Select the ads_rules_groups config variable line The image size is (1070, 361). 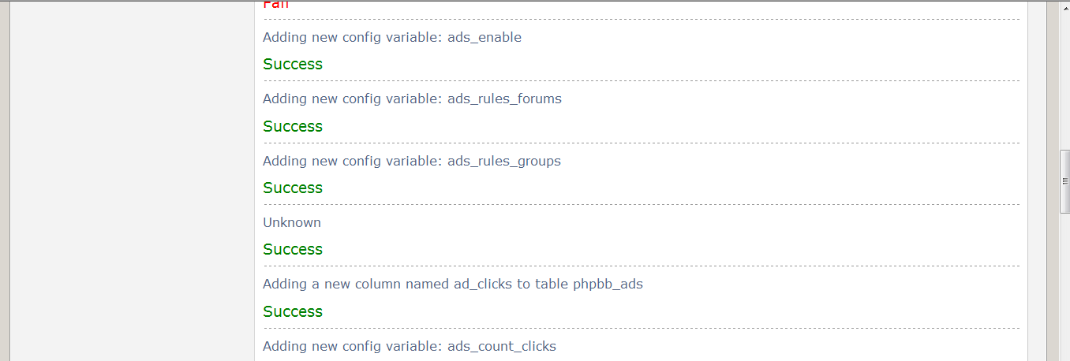(x=412, y=161)
